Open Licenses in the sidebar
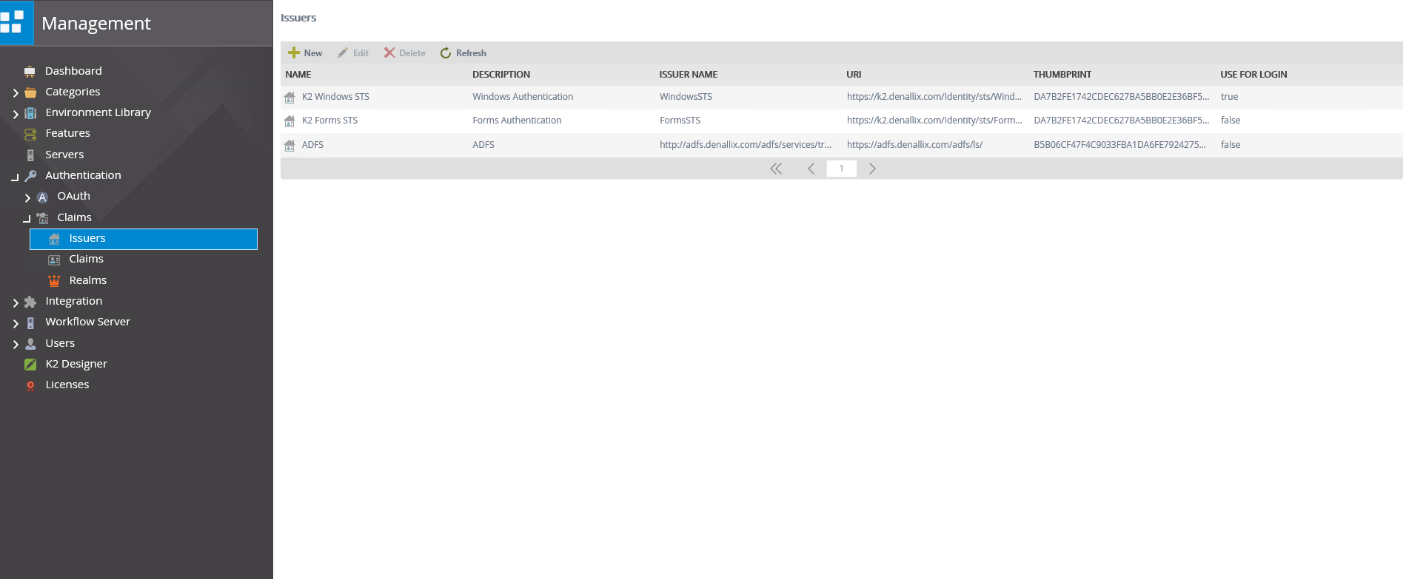 click(67, 385)
